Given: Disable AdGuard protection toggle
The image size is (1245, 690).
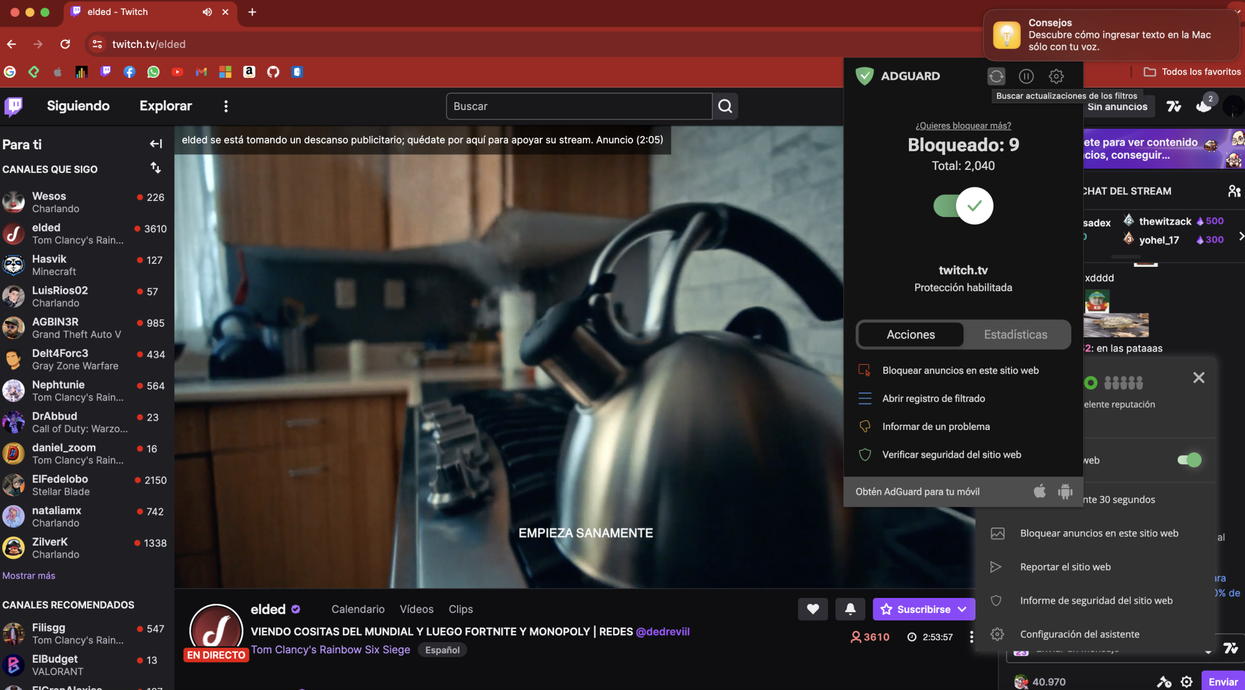Looking at the screenshot, I should [x=962, y=205].
